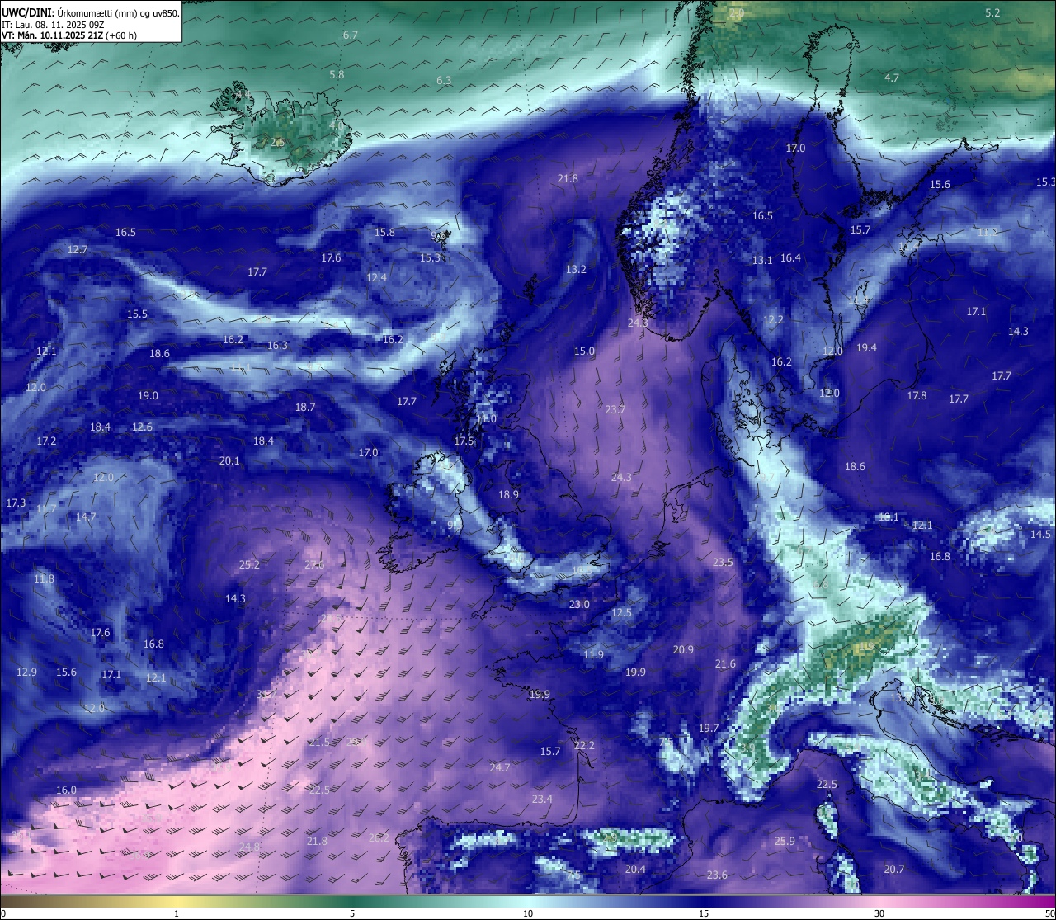Viewport: 1056px width, 920px height.
Task: Click the 23.0 value in English Channel
Action: 579,605
